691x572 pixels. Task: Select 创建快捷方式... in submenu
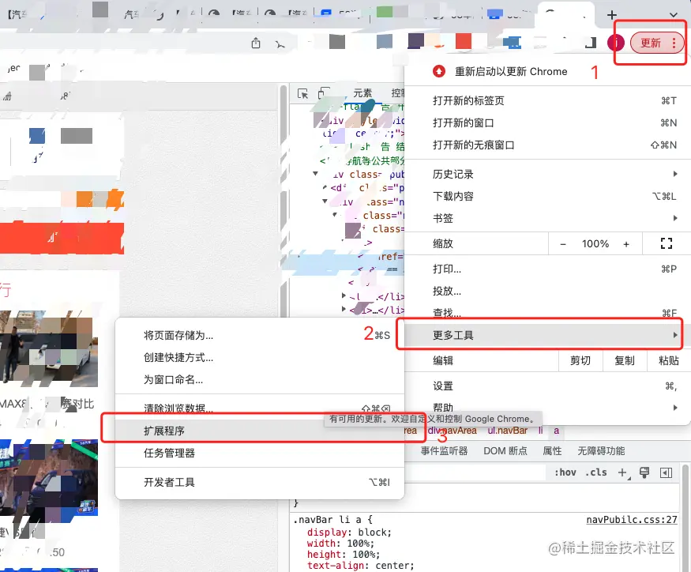260,357
